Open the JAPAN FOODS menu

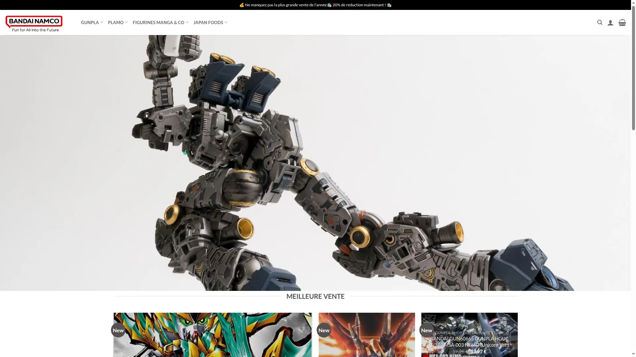coord(208,22)
